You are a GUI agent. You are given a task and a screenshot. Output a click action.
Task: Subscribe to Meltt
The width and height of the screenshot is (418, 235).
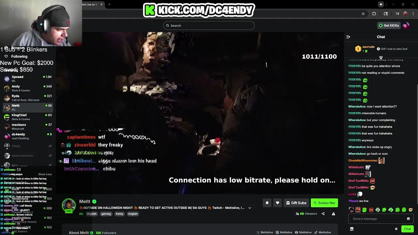coord(324,203)
